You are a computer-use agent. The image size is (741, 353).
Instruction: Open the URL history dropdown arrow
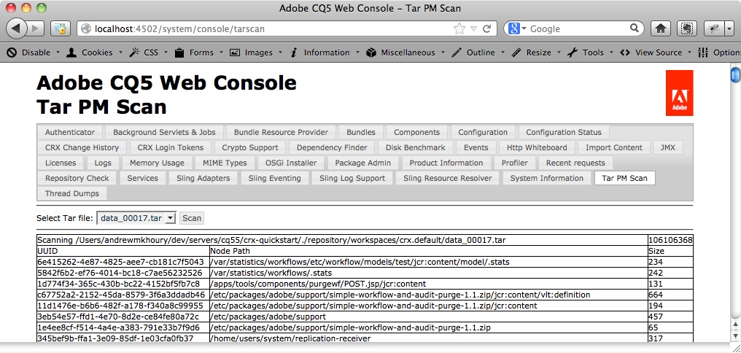(x=473, y=28)
